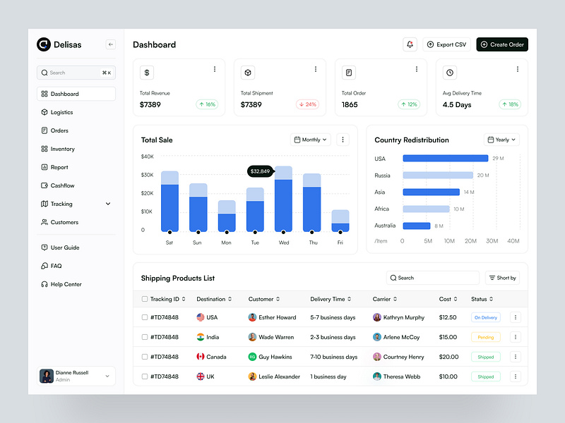Viewport: 565px width, 423px height.
Task: Click the Cashflow icon
Action: point(44,185)
